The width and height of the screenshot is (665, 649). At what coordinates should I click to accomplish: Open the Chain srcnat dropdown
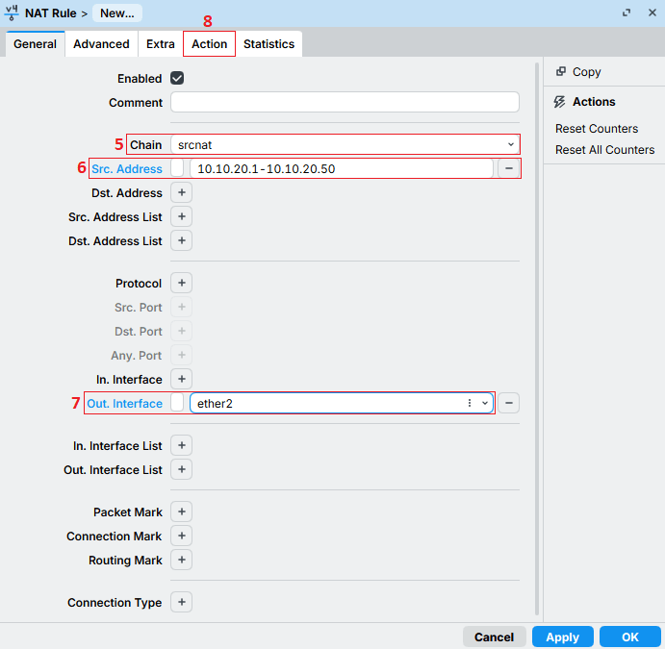tap(345, 144)
